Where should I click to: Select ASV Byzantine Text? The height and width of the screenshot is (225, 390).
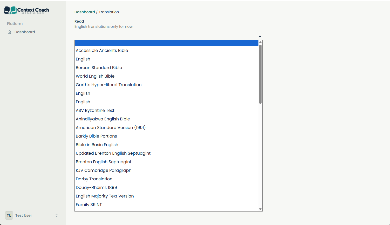click(166, 111)
